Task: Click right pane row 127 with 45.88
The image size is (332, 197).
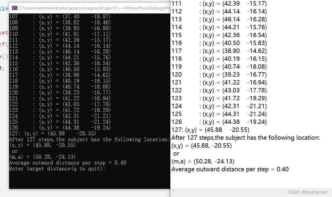Action: [210, 130]
